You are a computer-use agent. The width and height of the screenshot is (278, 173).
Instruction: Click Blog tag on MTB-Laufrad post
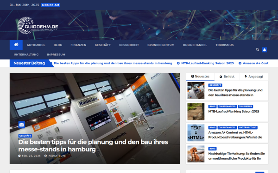(212, 107)
